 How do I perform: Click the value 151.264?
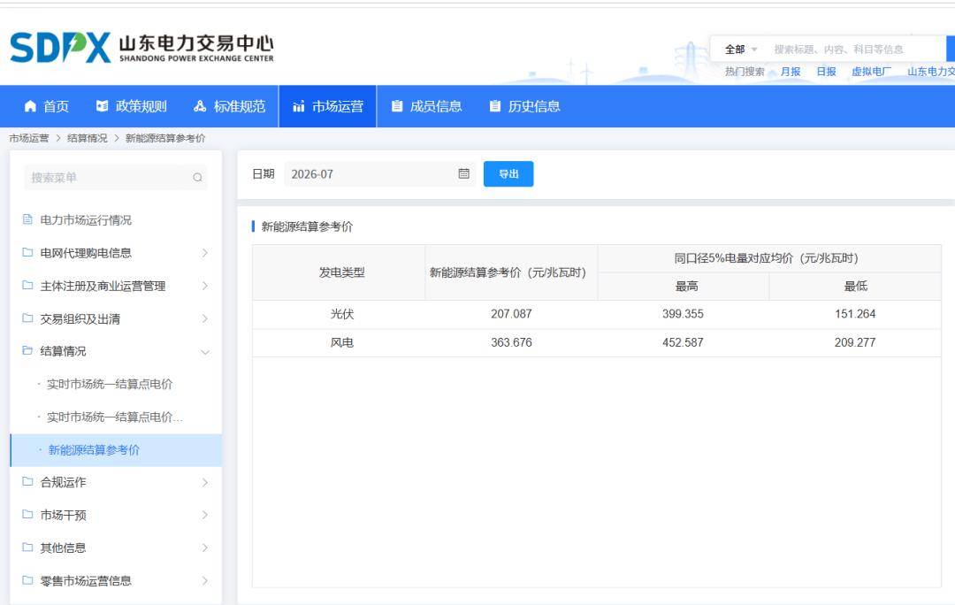(x=855, y=314)
